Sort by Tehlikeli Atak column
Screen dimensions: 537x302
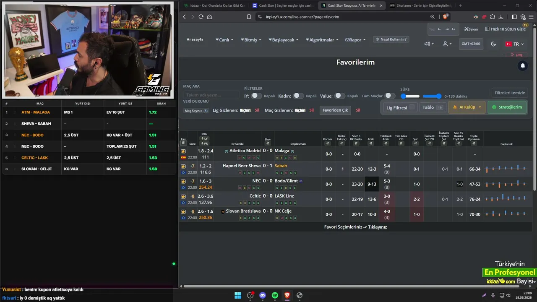coord(386,143)
